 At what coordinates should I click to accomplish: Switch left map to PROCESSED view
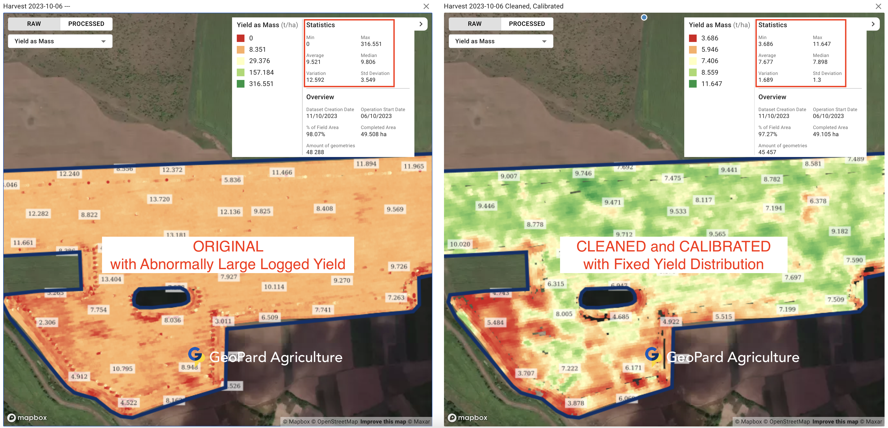[x=86, y=24]
